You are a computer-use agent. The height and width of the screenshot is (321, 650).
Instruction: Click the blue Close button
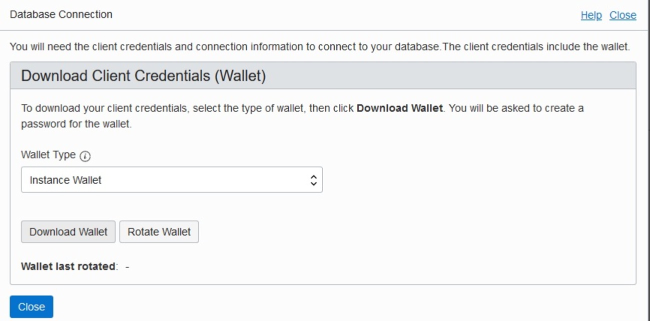[32, 307]
